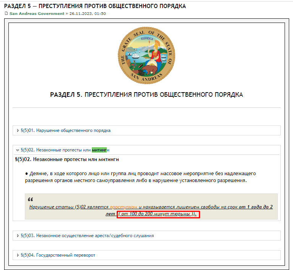Collapse the §(5)02 spoiler arrow
The height and width of the screenshot is (270, 293).
[18, 150]
